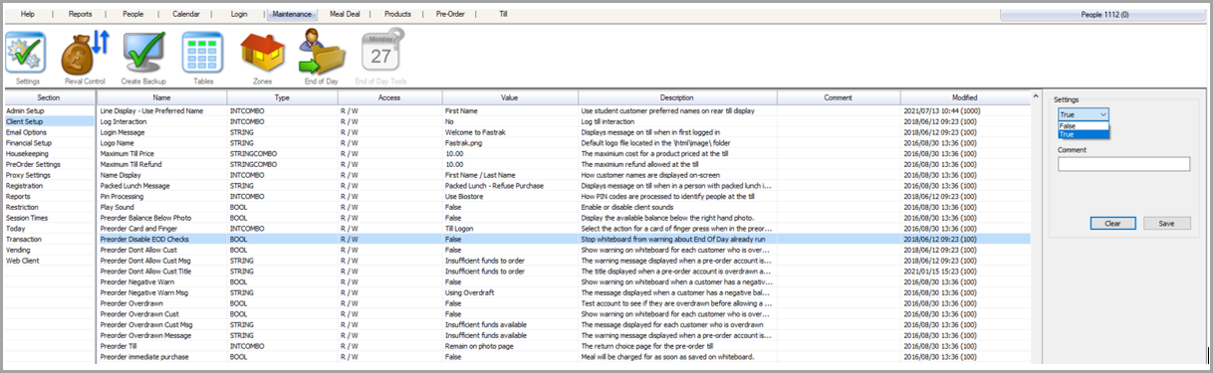Sort by the Access column header

[x=389, y=97]
